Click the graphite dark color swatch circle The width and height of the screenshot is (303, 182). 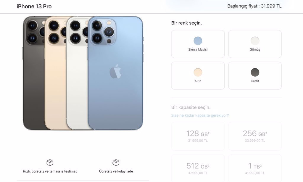pyautogui.click(x=255, y=72)
